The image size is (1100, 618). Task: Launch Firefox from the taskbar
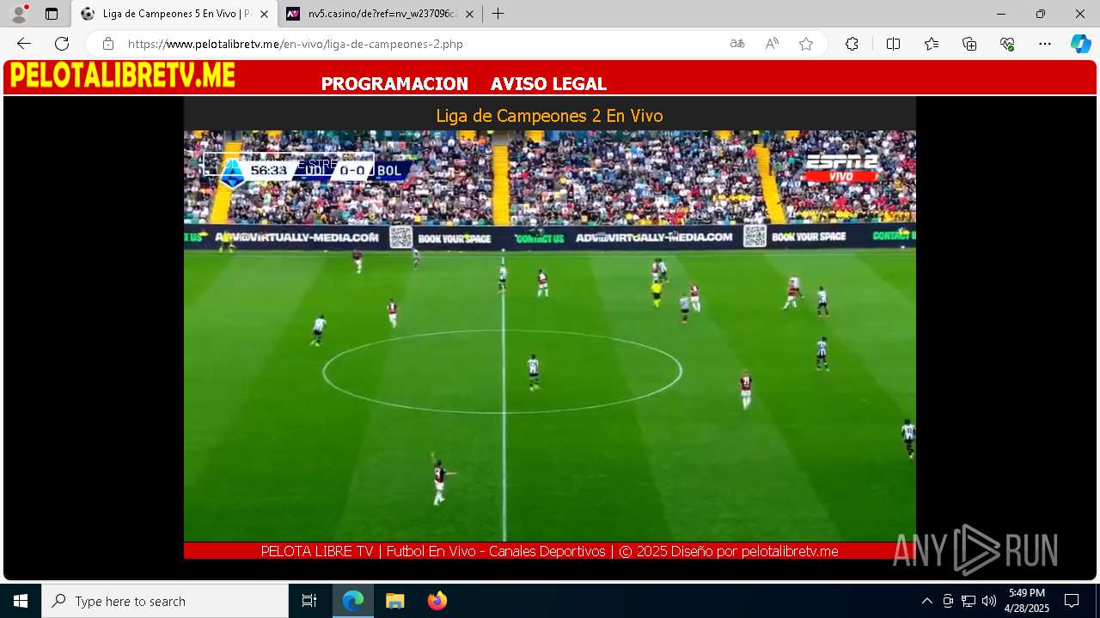coord(437,601)
